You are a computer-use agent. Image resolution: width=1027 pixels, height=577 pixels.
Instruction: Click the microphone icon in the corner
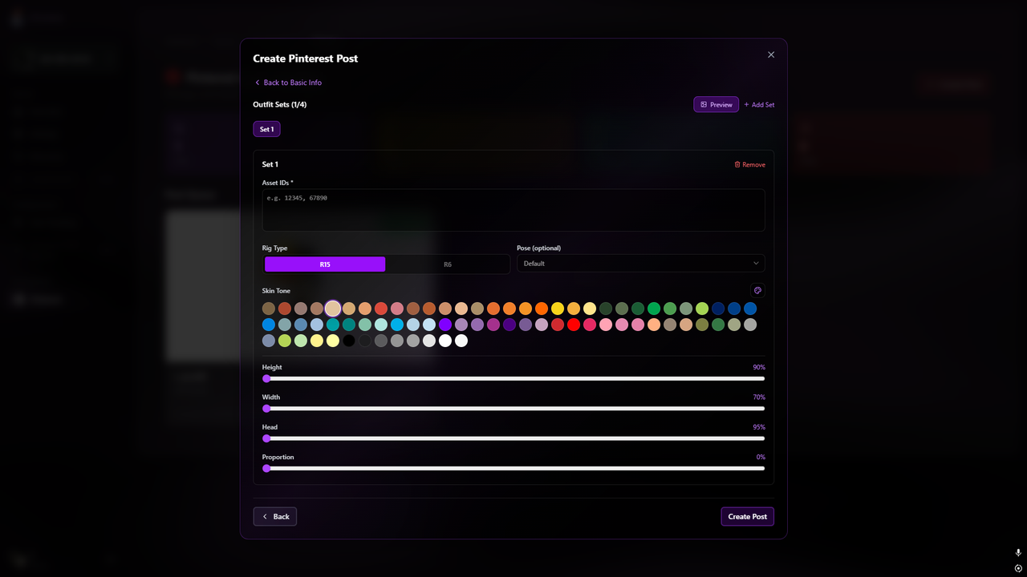point(1018,553)
